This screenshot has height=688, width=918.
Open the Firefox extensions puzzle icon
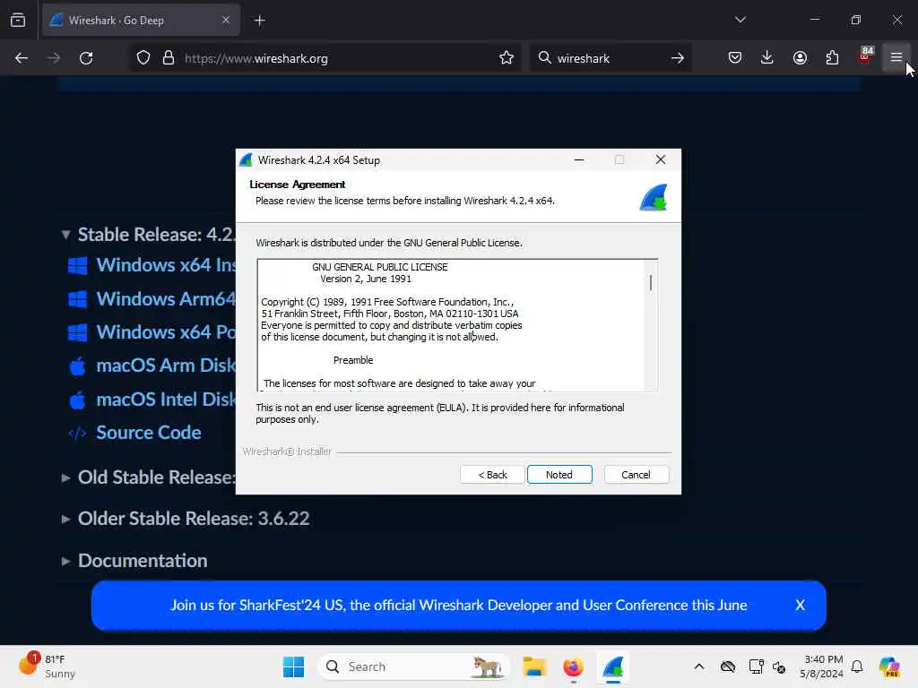pos(832,57)
